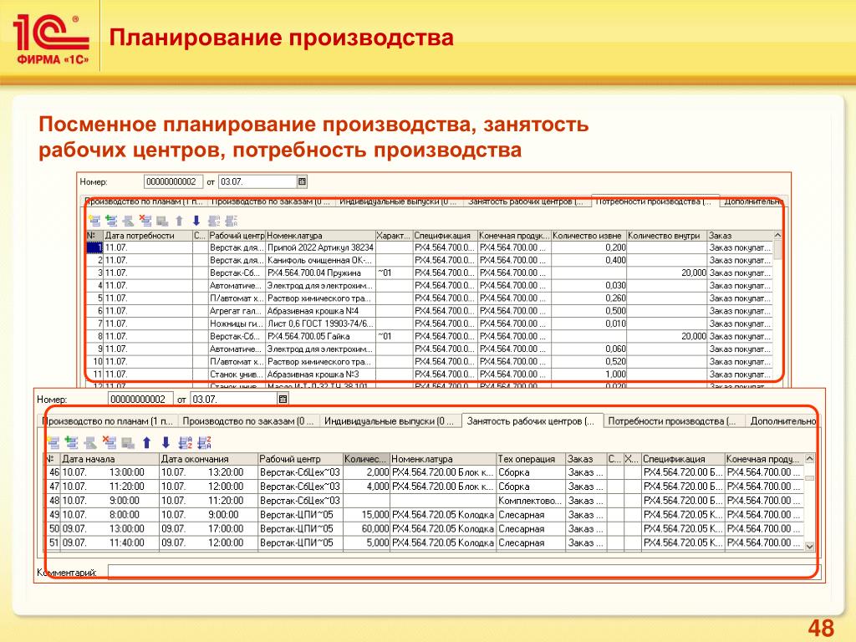Click the Add row icon in the upper form toolbar
856x642 pixels.
(95, 221)
